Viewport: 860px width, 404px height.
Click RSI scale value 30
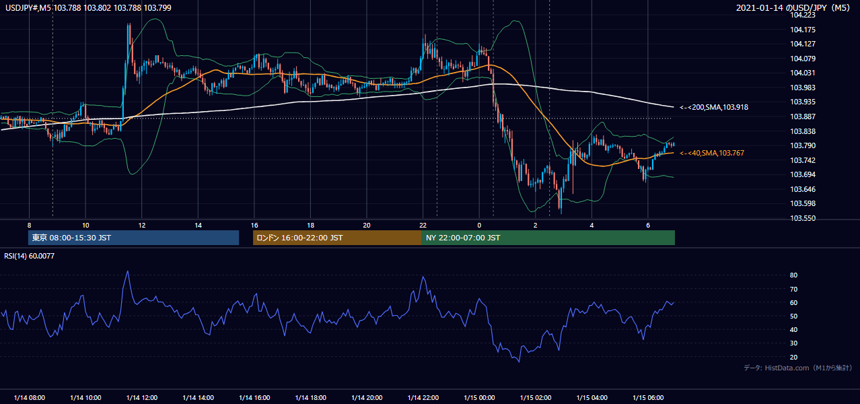[794, 343]
